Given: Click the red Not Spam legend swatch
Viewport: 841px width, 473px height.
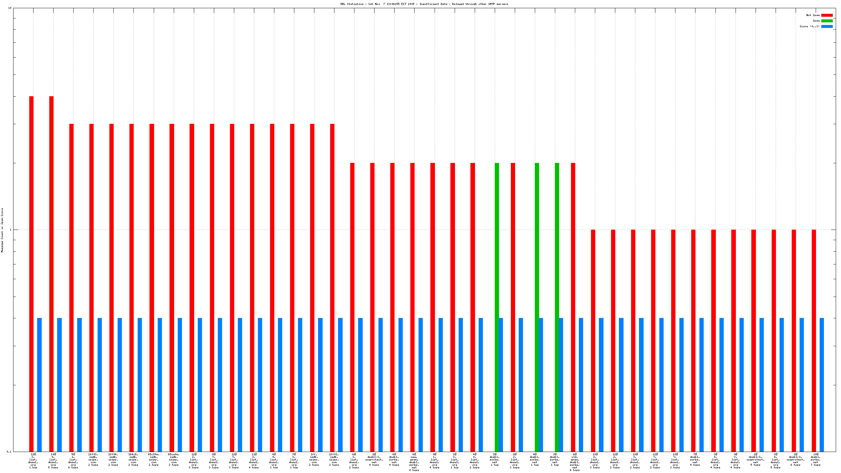Looking at the screenshot, I should 827,15.
